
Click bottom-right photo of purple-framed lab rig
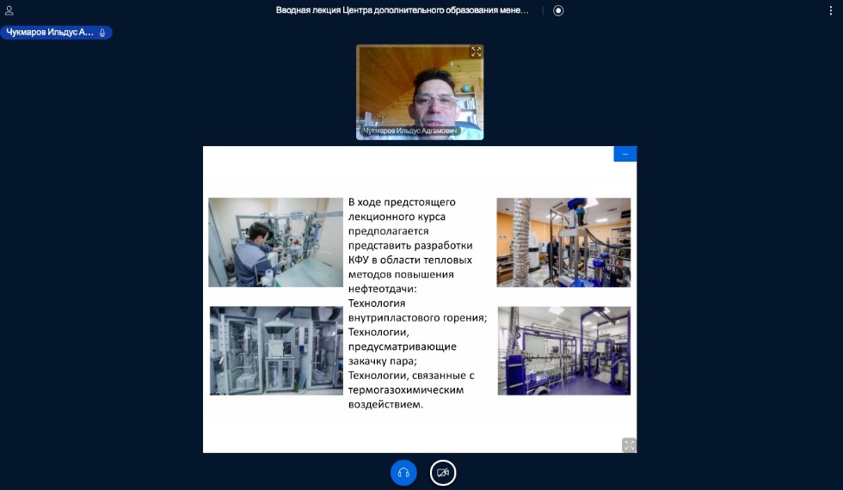pyautogui.click(x=563, y=351)
